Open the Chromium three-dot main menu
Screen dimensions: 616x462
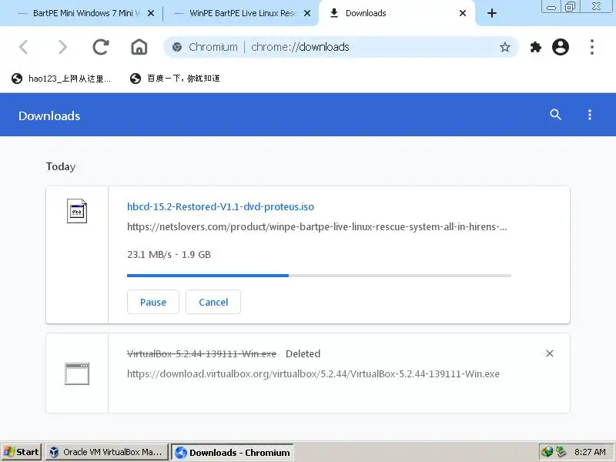pos(591,47)
